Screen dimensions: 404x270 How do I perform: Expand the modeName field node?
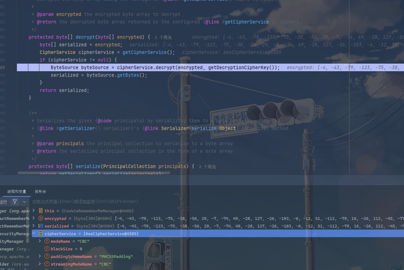click(x=40, y=241)
